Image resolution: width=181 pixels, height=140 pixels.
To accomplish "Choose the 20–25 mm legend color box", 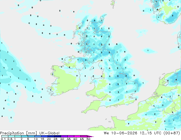I will pyautogui.click(x=51, y=136).
